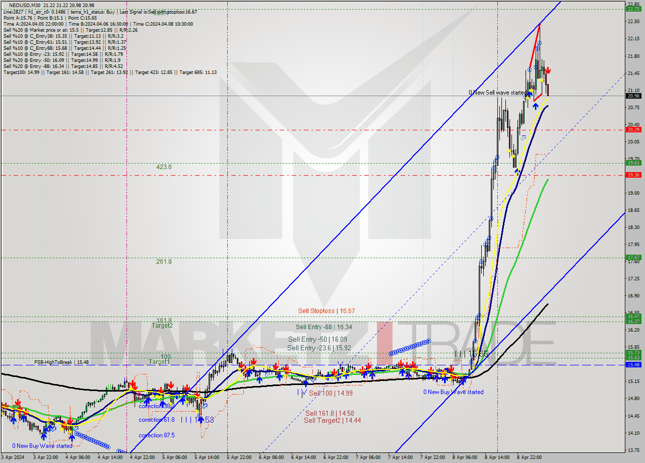
Task: Click the green 17.67 price tag
Action: 633,257
